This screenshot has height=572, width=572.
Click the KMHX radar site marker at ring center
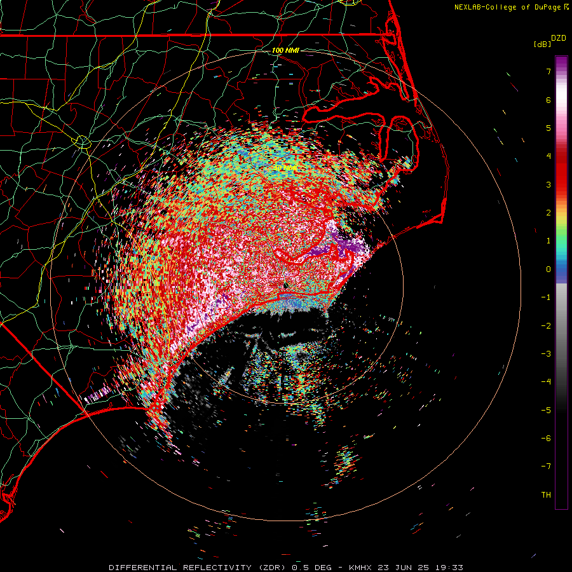[286, 286]
